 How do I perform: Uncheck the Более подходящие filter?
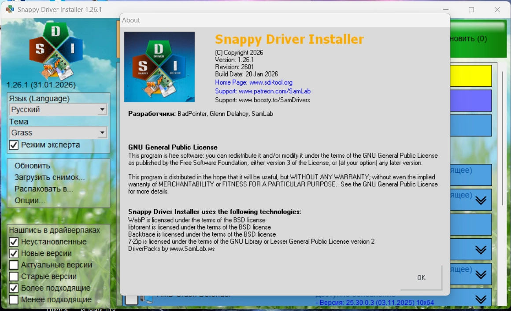tap(14, 288)
